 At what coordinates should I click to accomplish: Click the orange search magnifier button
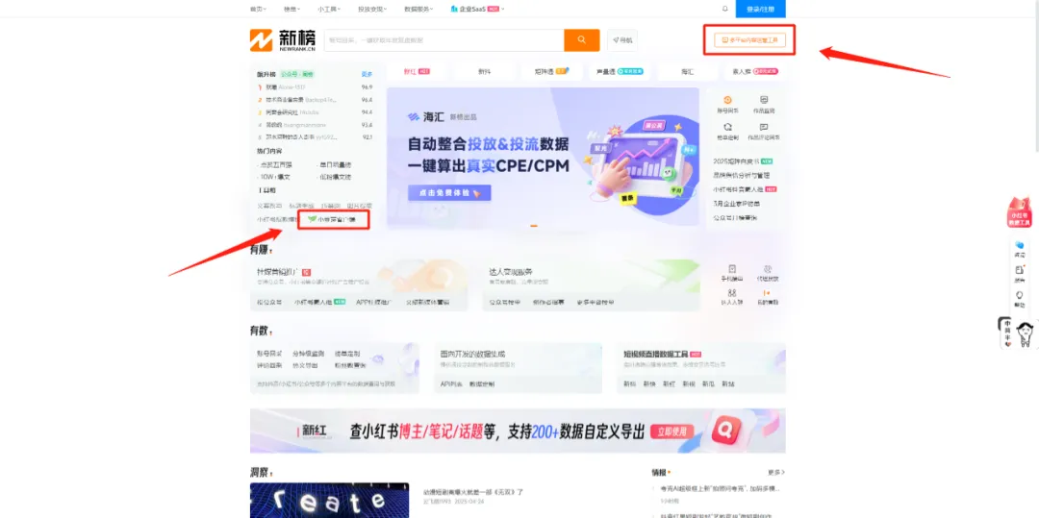pyautogui.click(x=582, y=40)
